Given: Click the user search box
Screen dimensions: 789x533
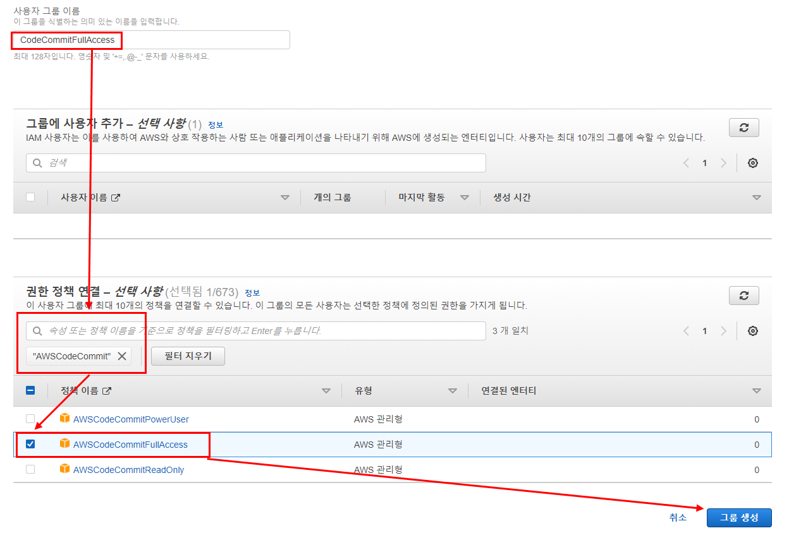Looking at the screenshot, I should (256, 163).
